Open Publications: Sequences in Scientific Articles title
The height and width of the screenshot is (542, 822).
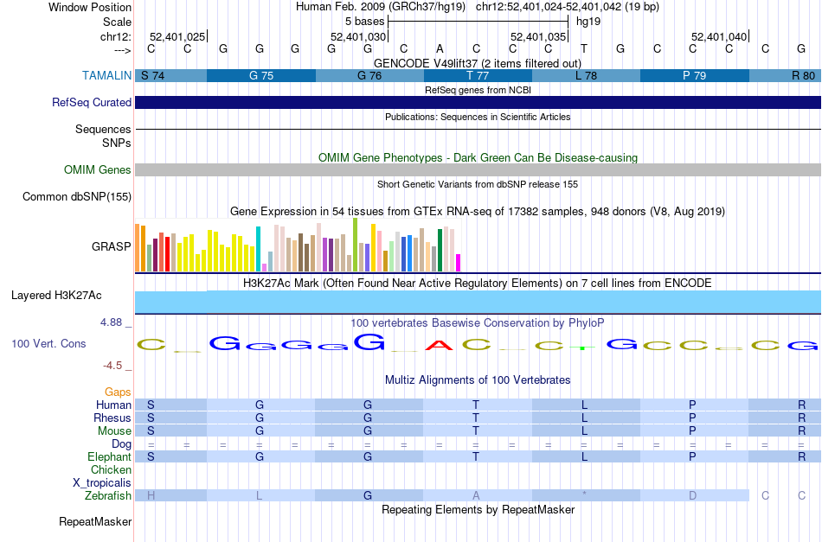478,117
